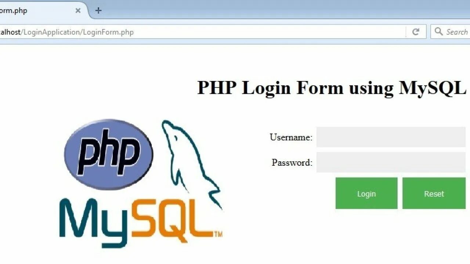Image resolution: width=470 pixels, height=264 pixels.
Task: Click the Username label text
Action: [291, 137]
